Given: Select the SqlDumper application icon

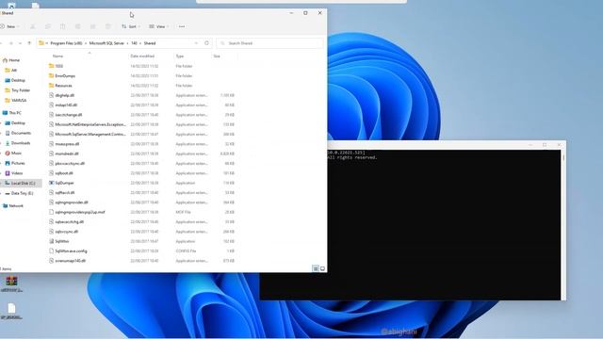Looking at the screenshot, I should pos(52,183).
